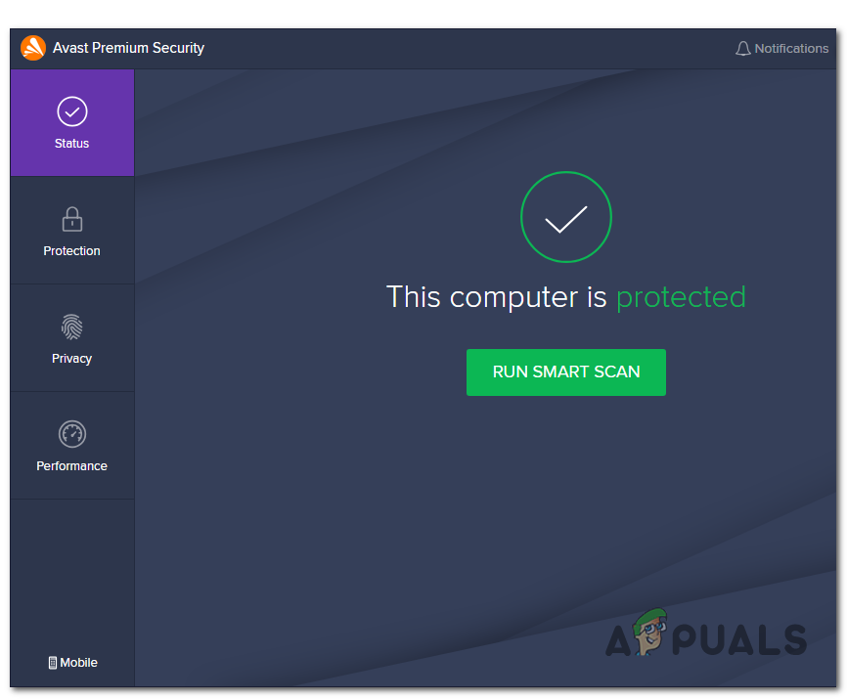Click the green word protected

pyautogui.click(x=681, y=297)
